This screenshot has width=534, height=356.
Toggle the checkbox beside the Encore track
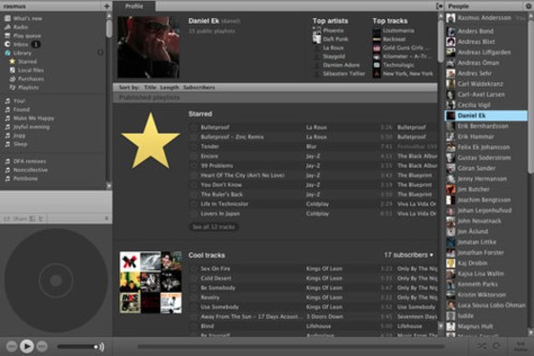[194, 157]
